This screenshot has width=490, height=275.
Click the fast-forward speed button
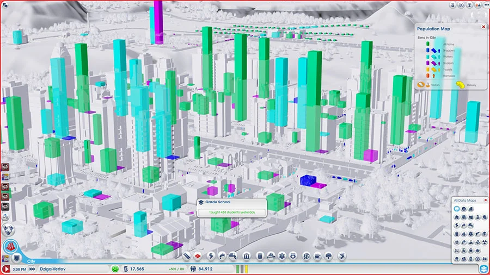tap(32, 269)
